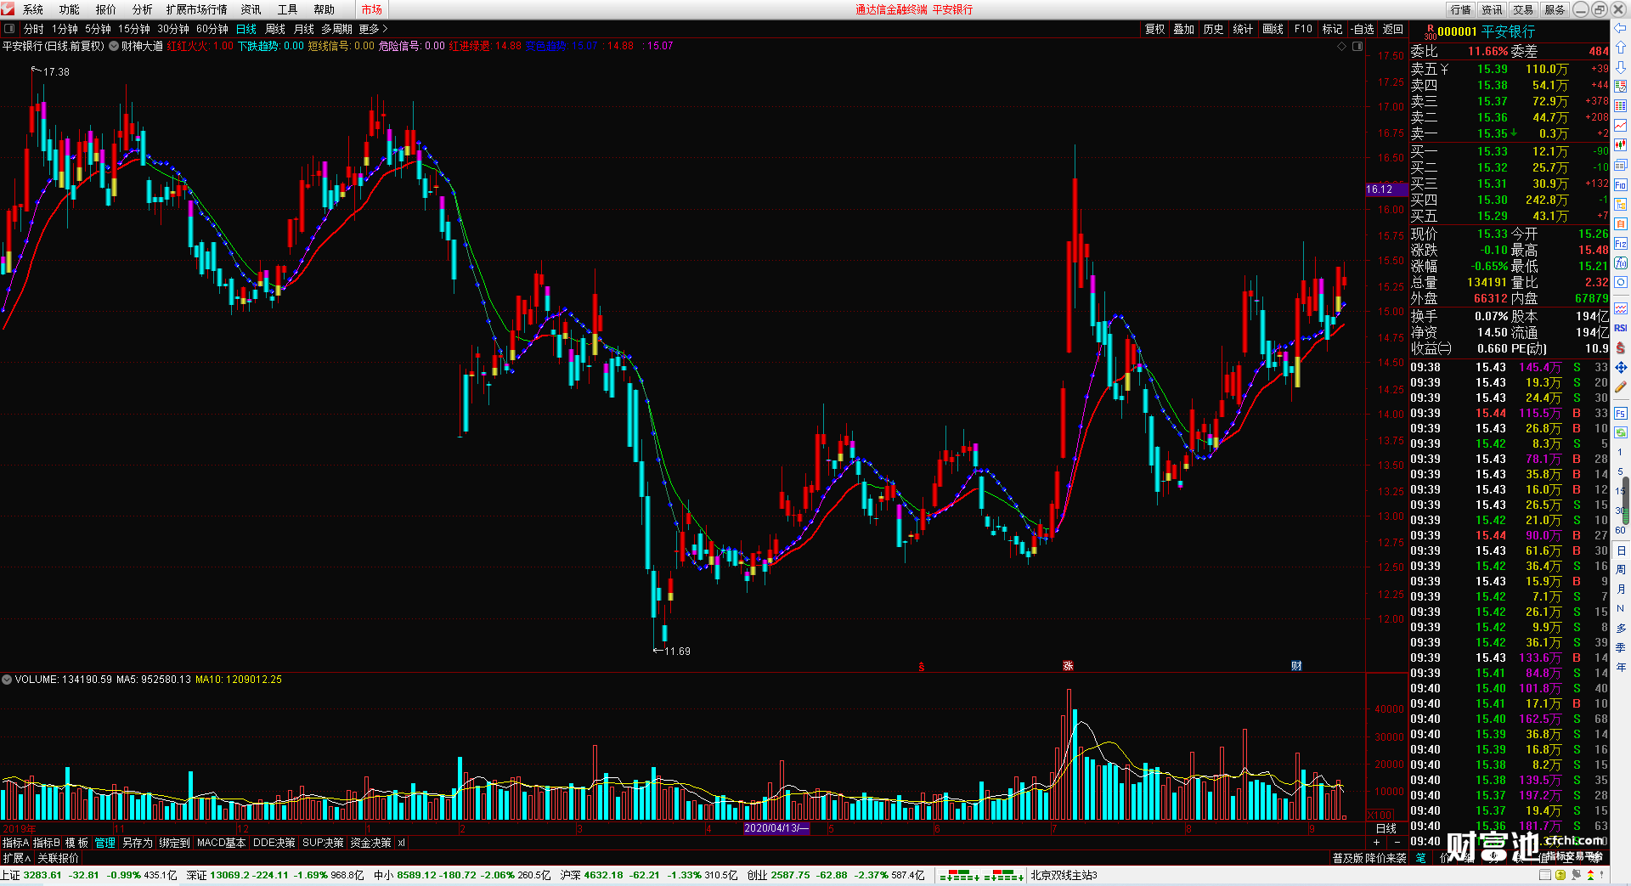Click the back arrow icon in right sidebar

pyautogui.click(x=1621, y=30)
